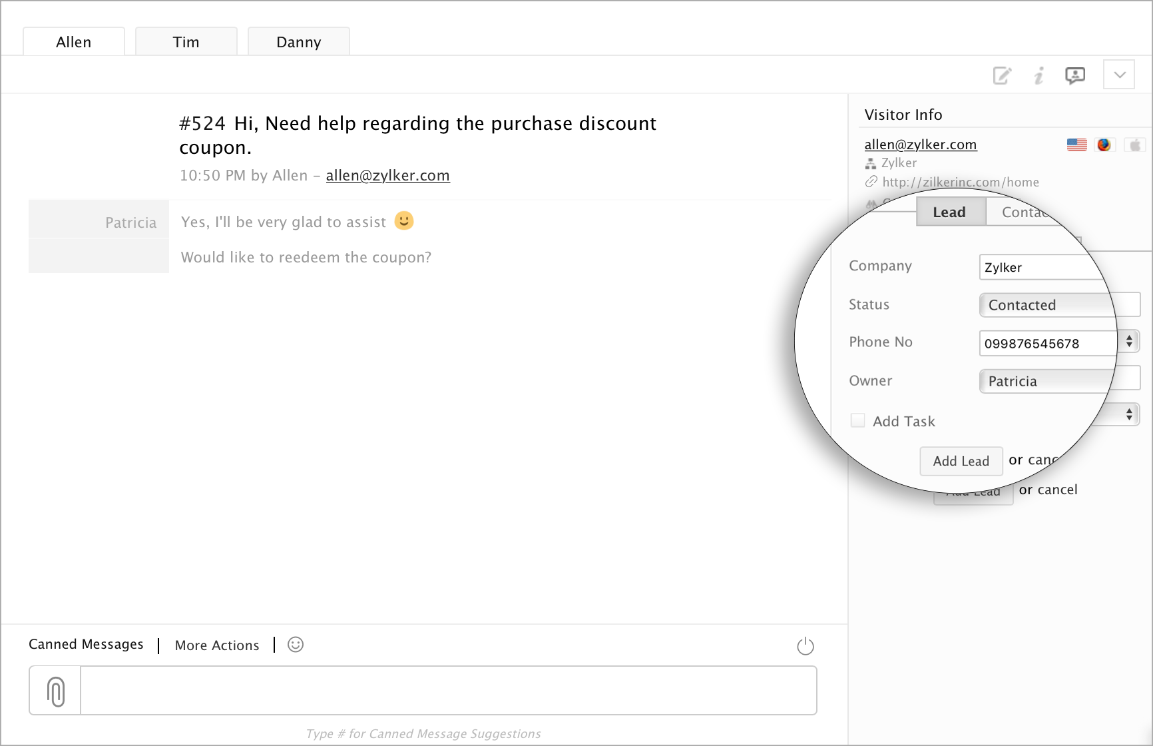
Task: Select the Lead tab
Action: (951, 212)
